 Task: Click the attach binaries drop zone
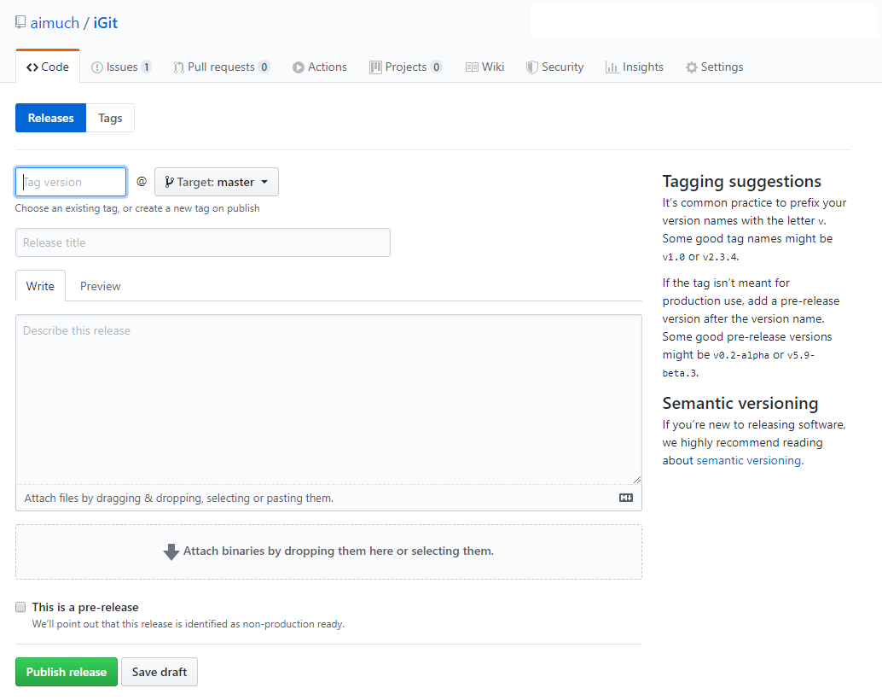[328, 552]
